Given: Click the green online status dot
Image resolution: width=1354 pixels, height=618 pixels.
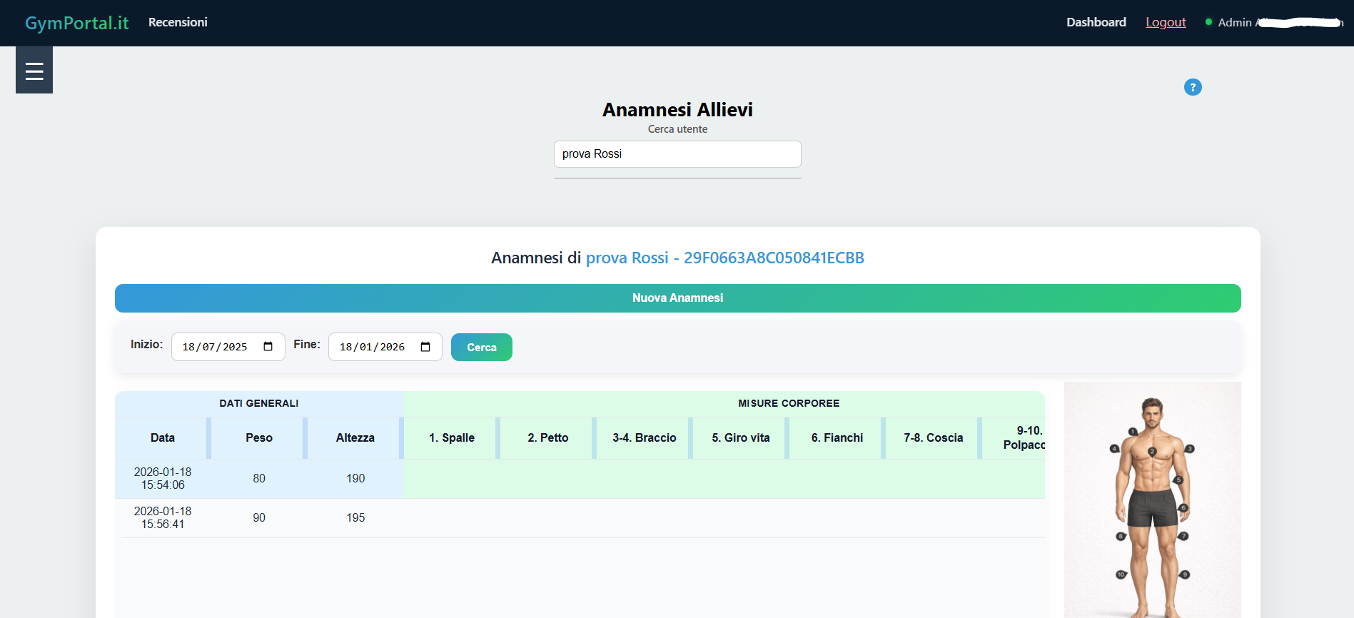Looking at the screenshot, I should [1208, 22].
